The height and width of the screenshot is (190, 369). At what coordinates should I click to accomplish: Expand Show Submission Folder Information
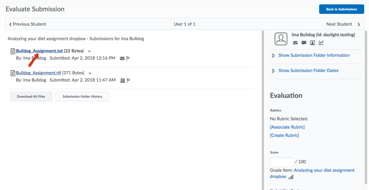[314, 56]
